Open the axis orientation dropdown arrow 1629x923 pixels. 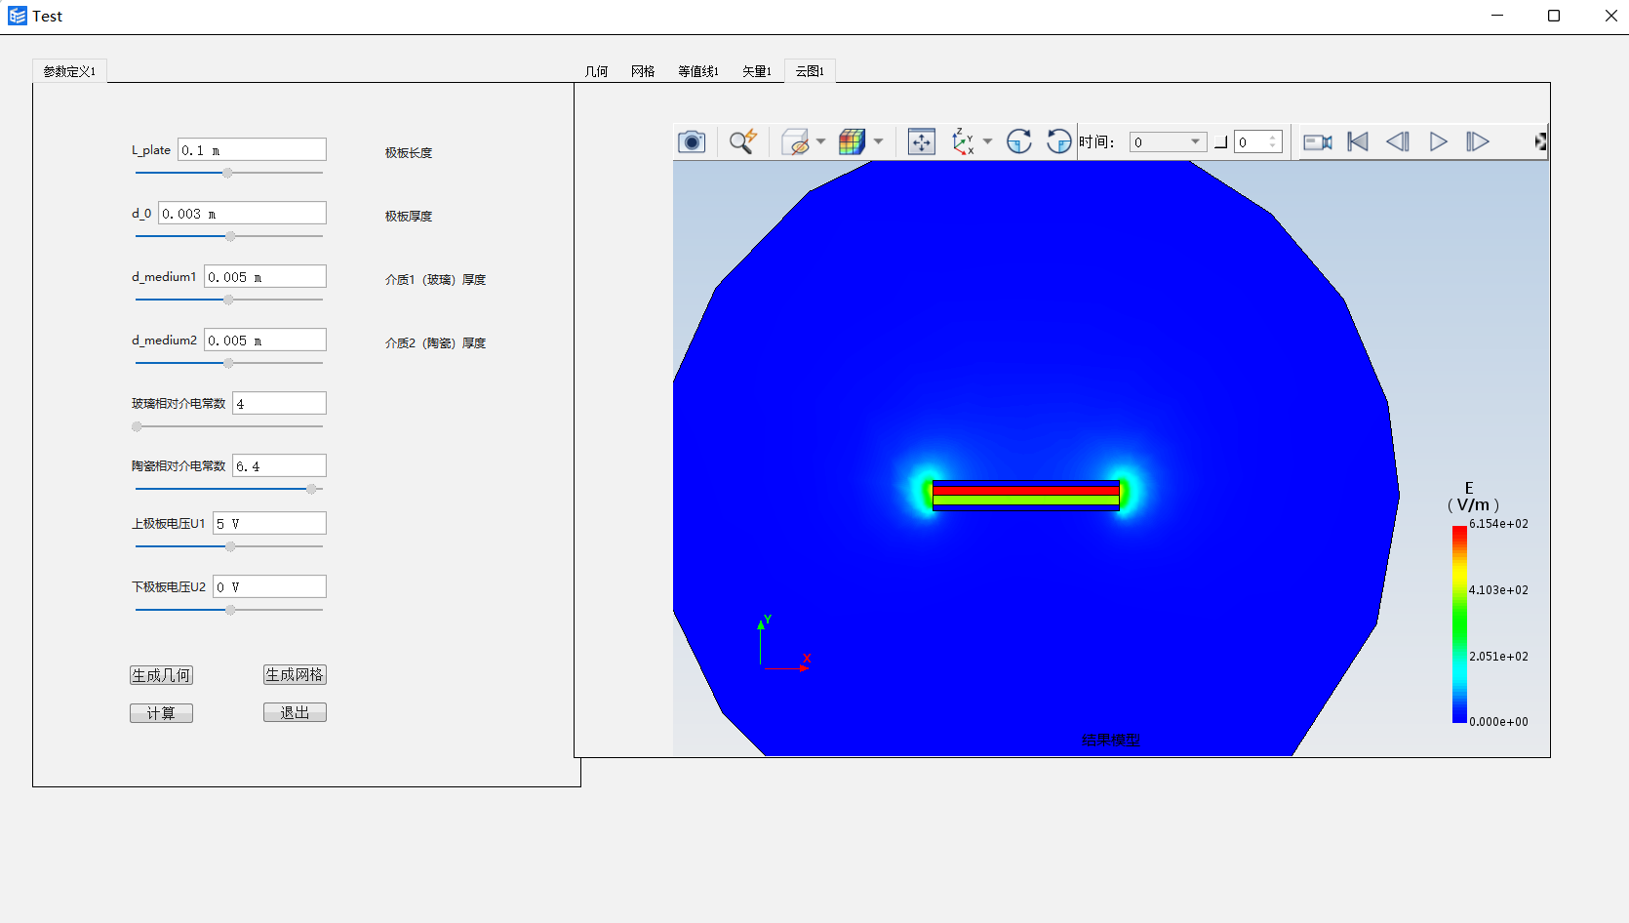987,142
